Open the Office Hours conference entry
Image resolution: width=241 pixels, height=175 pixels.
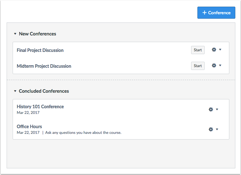pos(29,127)
